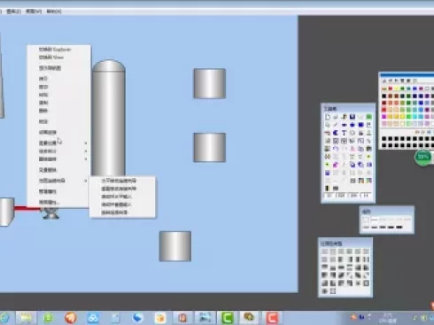Expand the first submenu arrow in context menu
434x325 pixels.
[86, 143]
